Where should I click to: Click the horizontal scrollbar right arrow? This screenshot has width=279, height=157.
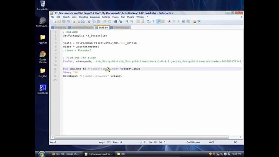coord(241,137)
